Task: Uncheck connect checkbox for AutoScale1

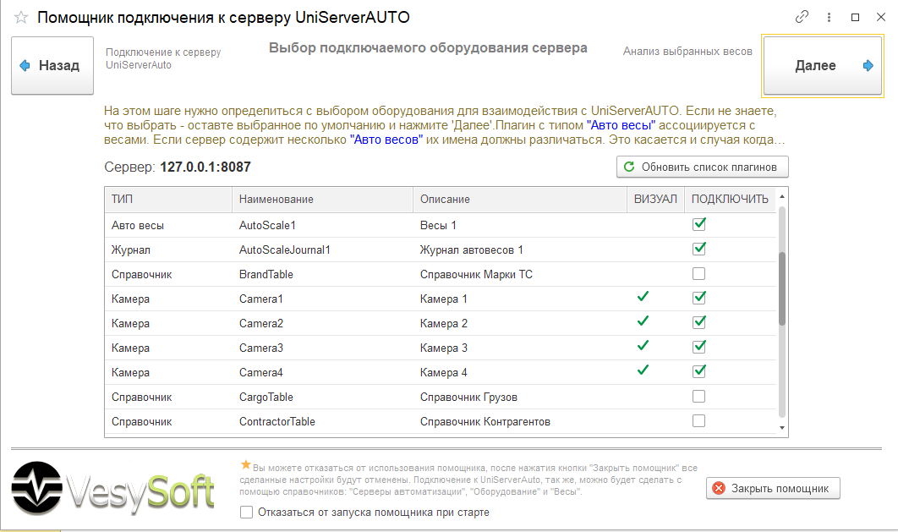Action: tap(698, 225)
